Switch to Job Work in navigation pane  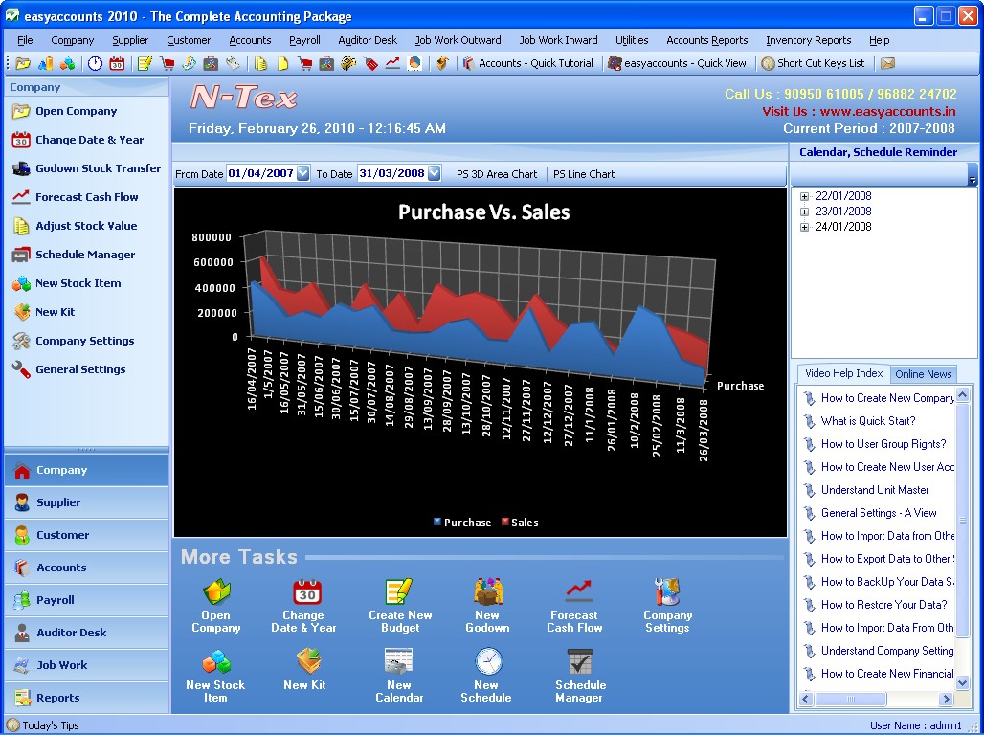coord(86,665)
